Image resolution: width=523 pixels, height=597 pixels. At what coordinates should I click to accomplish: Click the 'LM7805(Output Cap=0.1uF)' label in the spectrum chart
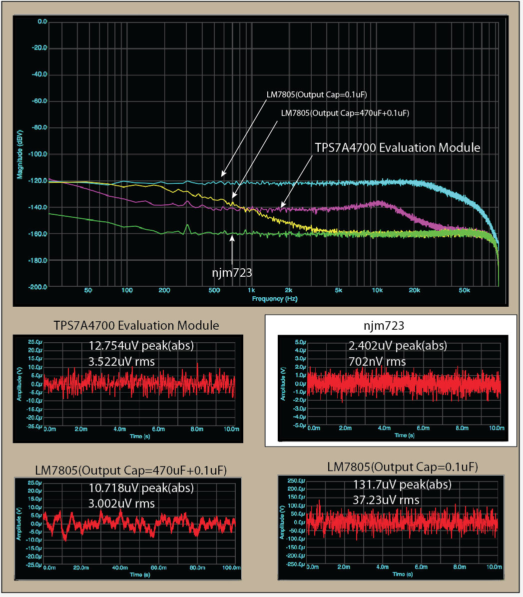click(x=317, y=94)
